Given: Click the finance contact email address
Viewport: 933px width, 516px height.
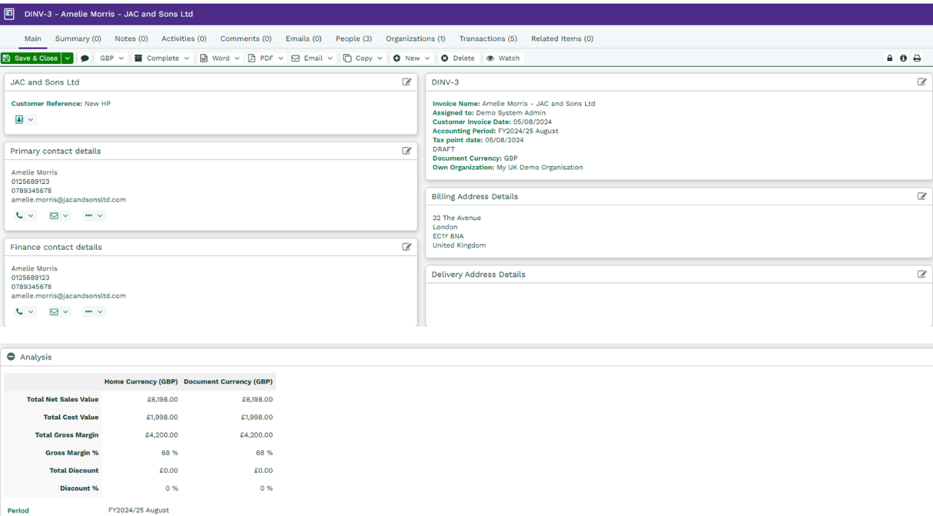Looking at the screenshot, I should tap(69, 296).
